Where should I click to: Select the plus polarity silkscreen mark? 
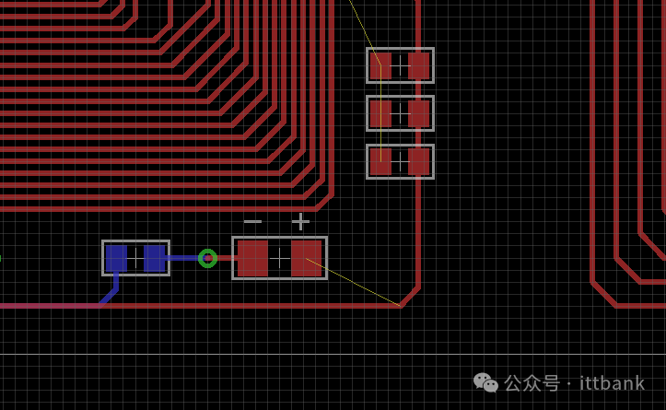tap(300, 222)
